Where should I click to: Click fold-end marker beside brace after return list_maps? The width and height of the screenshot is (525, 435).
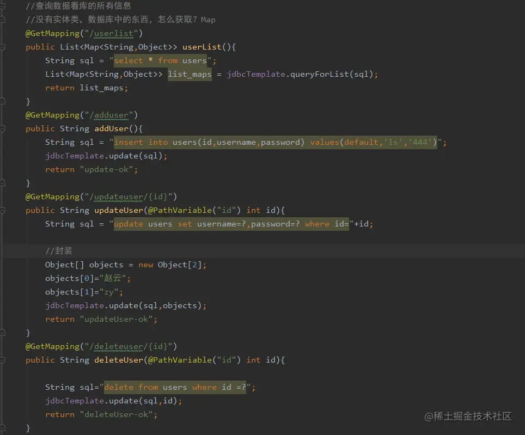pos(2,101)
